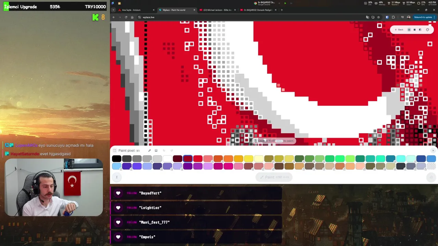Pick the yellow color swatch
Viewport: 438px width, 246px height.
tap(249, 159)
